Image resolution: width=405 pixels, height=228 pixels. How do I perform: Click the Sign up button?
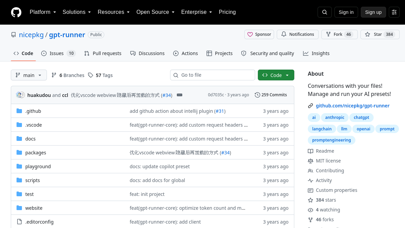coord(373,12)
